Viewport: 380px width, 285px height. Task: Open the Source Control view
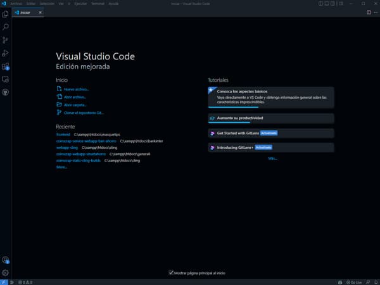(x=5, y=40)
